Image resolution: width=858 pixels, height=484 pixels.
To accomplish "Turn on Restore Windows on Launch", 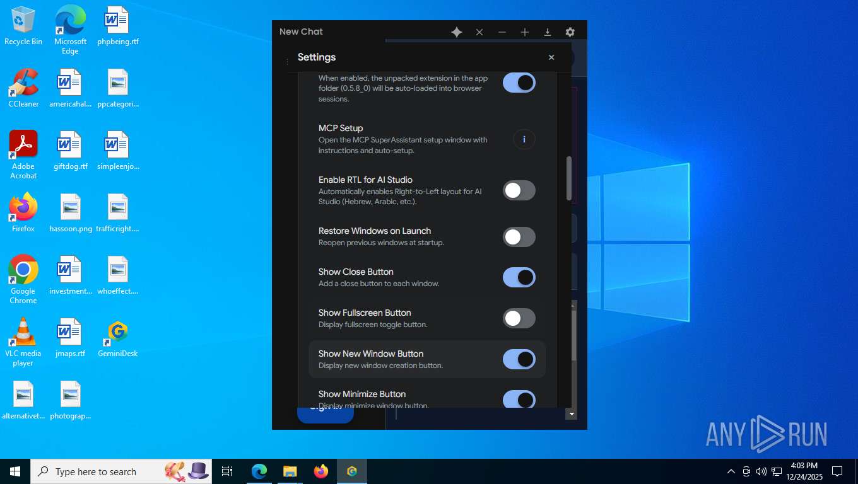I will 519,237.
